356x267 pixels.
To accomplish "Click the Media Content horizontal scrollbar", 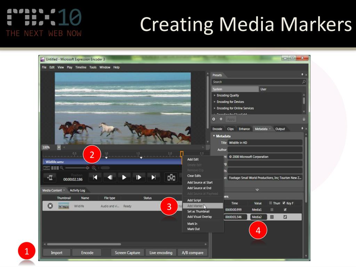I will [x=84, y=244].
